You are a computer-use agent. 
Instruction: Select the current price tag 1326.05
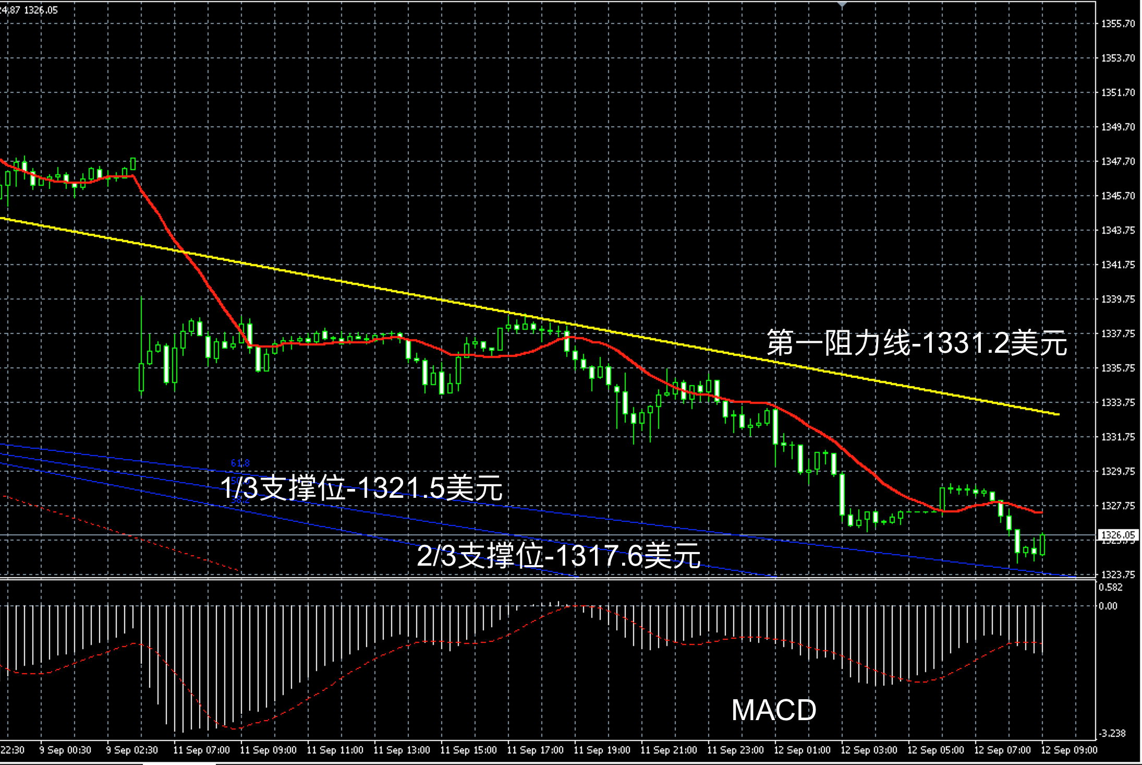1117,535
